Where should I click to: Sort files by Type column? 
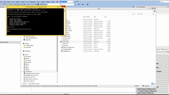coord(95,17)
